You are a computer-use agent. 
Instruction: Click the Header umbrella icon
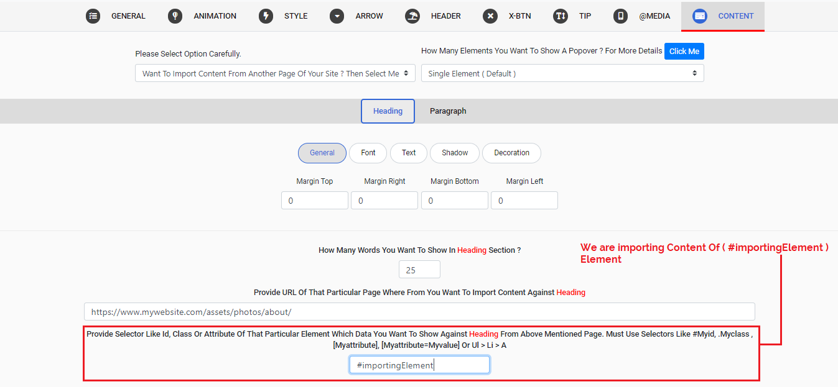412,16
